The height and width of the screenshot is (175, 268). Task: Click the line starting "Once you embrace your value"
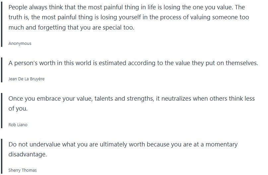131,99
